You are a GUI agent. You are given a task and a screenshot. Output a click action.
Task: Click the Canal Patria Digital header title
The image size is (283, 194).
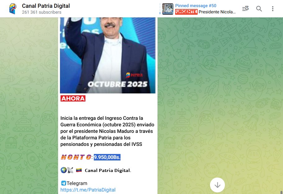[x=46, y=6]
